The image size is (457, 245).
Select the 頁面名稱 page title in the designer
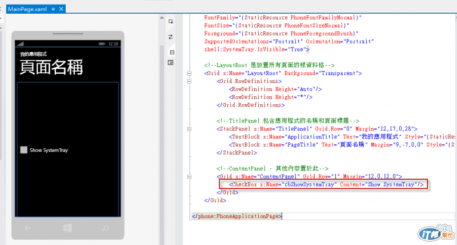click(x=51, y=67)
